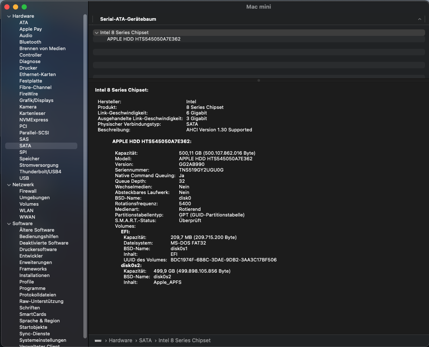Click the Serial-ATA-Gerätebaum column sort chevron
Viewport: 429px width, 347px height.
point(419,19)
